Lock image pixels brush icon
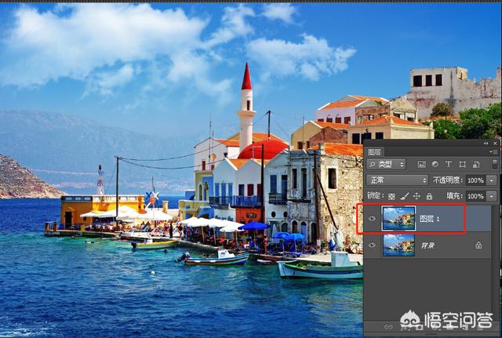This screenshot has height=338, width=502. tap(405, 196)
